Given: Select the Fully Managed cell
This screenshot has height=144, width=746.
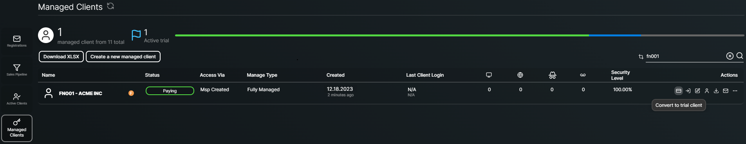Looking at the screenshot, I should (x=264, y=90).
